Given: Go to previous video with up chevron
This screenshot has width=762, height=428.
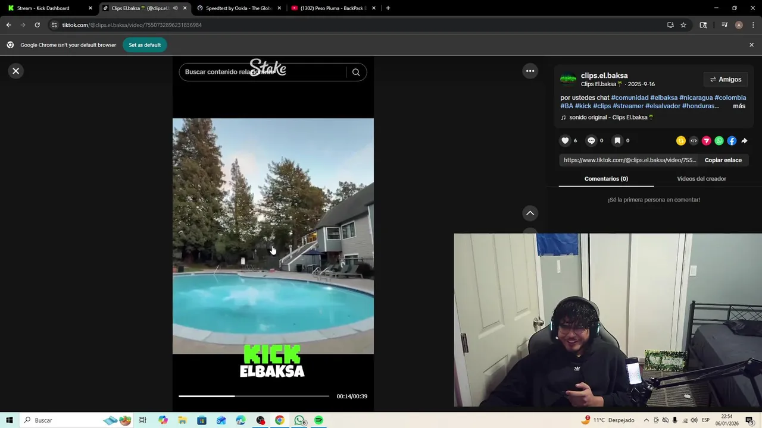Looking at the screenshot, I should pyautogui.click(x=530, y=213).
